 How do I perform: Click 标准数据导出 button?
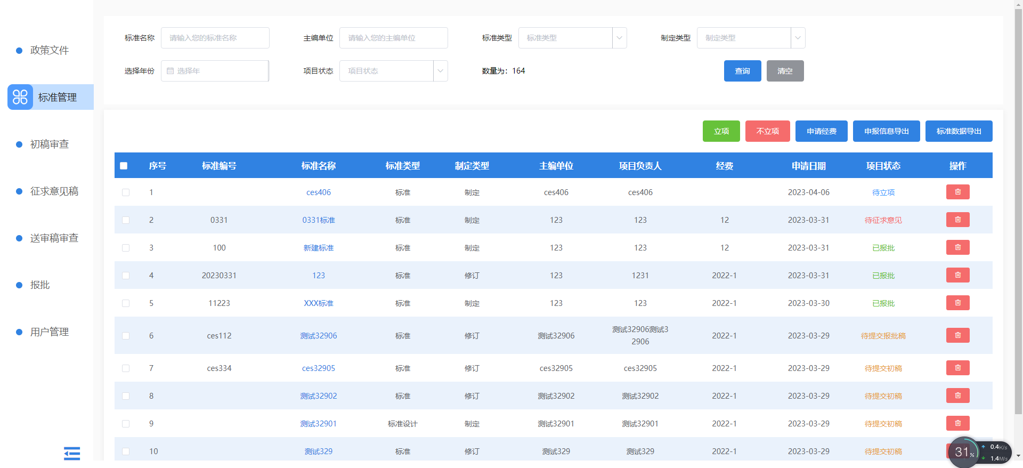tap(959, 131)
